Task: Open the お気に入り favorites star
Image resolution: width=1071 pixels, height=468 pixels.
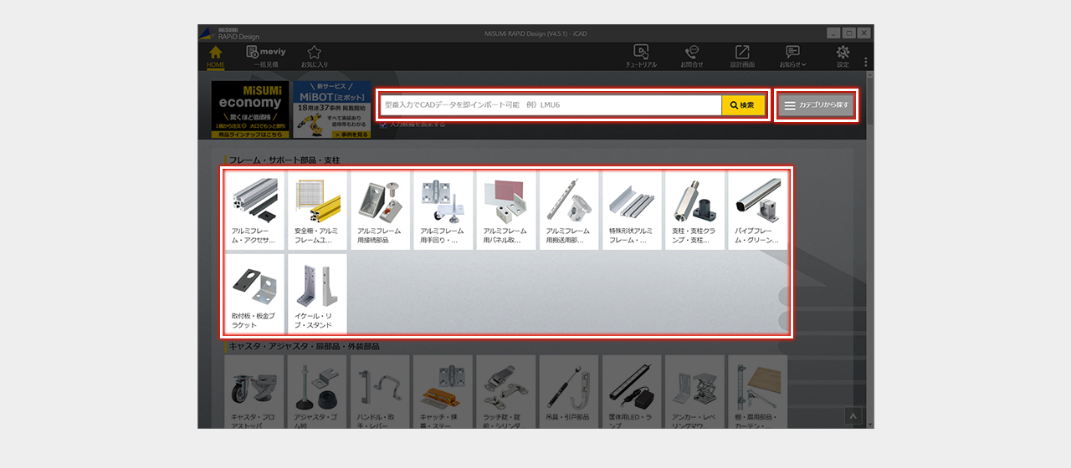Action: click(314, 55)
